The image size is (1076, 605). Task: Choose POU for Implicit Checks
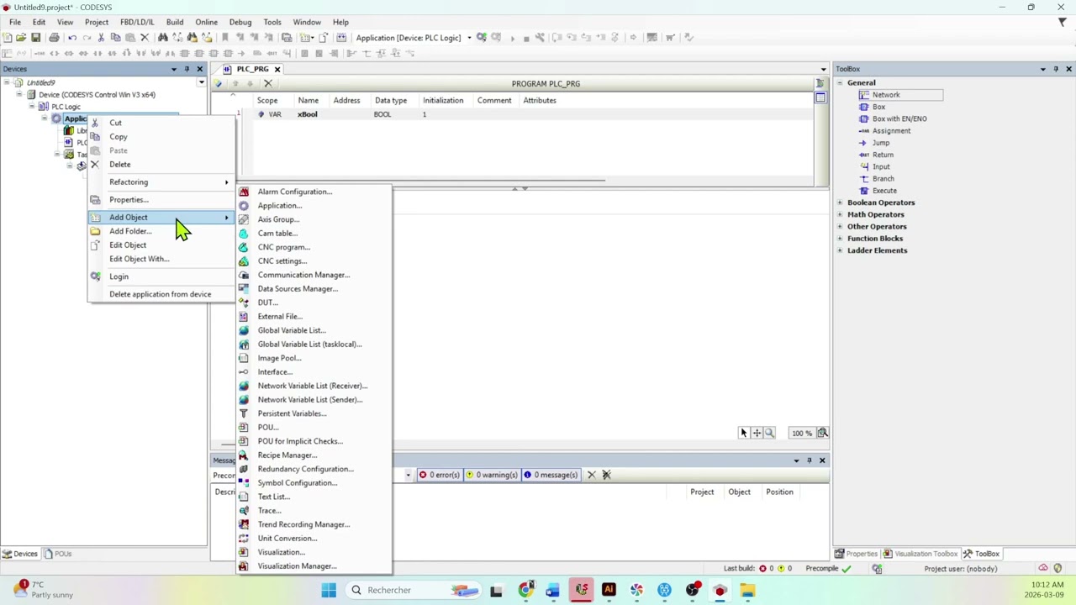(300, 441)
